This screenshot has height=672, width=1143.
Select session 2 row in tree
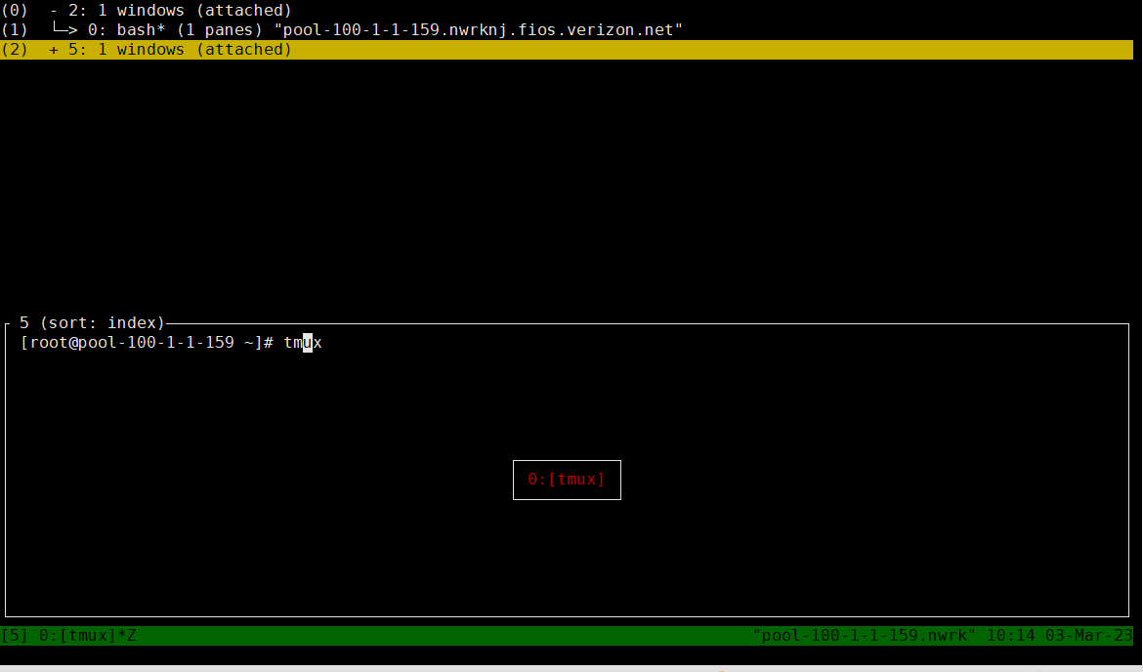[567, 10]
